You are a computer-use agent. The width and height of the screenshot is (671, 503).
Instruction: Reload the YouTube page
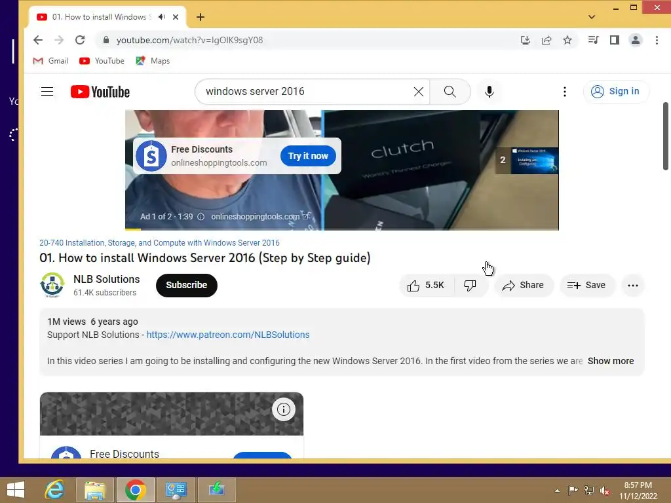point(80,40)
